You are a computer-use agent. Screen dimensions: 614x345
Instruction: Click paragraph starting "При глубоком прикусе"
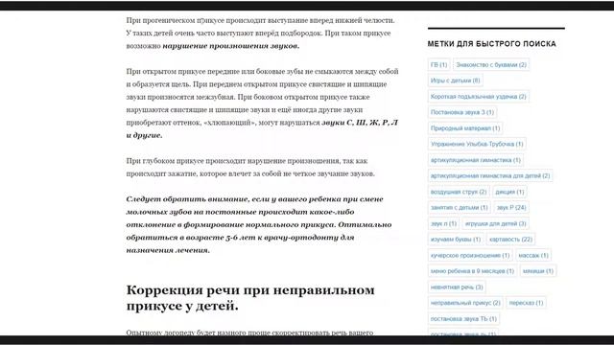coord(250,167)
